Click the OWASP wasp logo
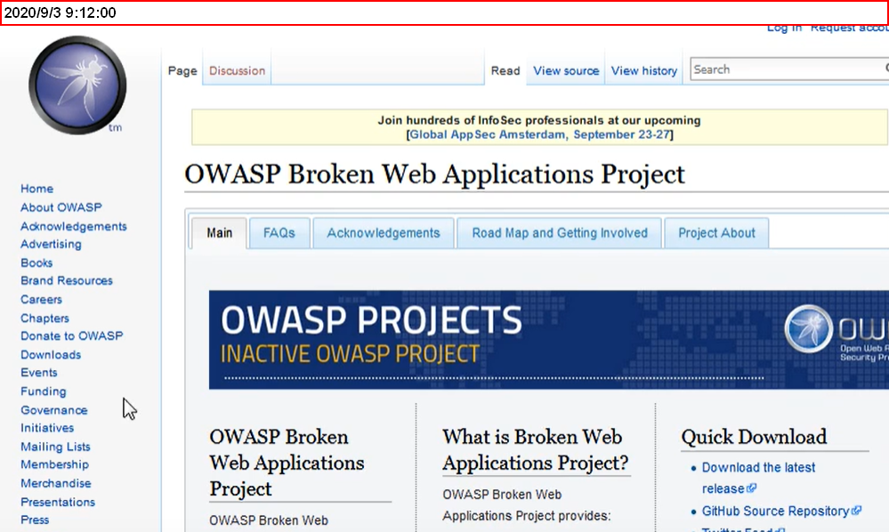This screenshot has width=889, height=532. (x=77, y=85)
